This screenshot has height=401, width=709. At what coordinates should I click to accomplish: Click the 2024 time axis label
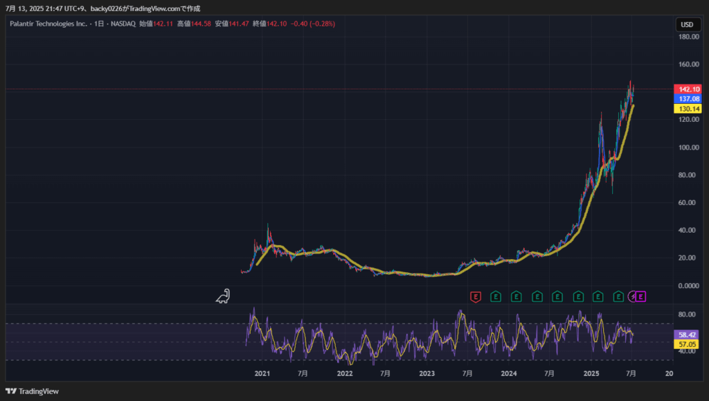pyautogui.click(x=509, y=373)
